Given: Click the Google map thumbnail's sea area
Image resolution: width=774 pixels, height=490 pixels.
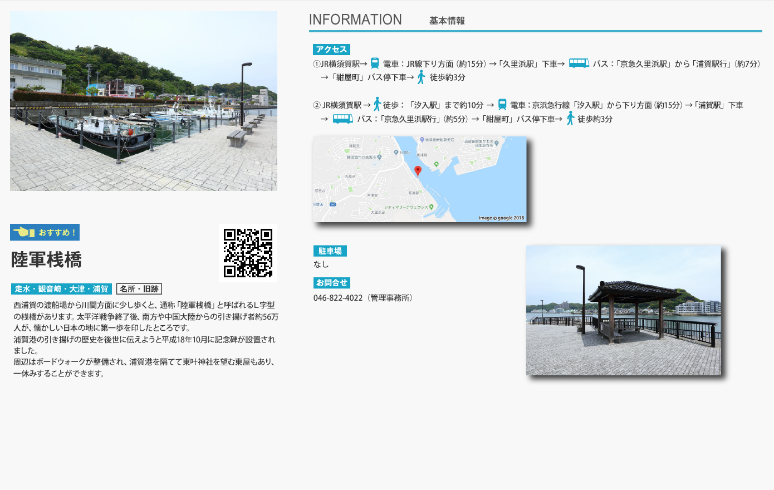Looking at the screenshot, I should [484, 189].
